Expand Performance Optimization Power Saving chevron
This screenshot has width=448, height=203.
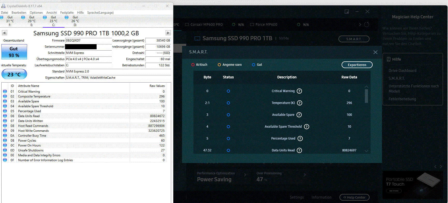[x=245, y=175]
